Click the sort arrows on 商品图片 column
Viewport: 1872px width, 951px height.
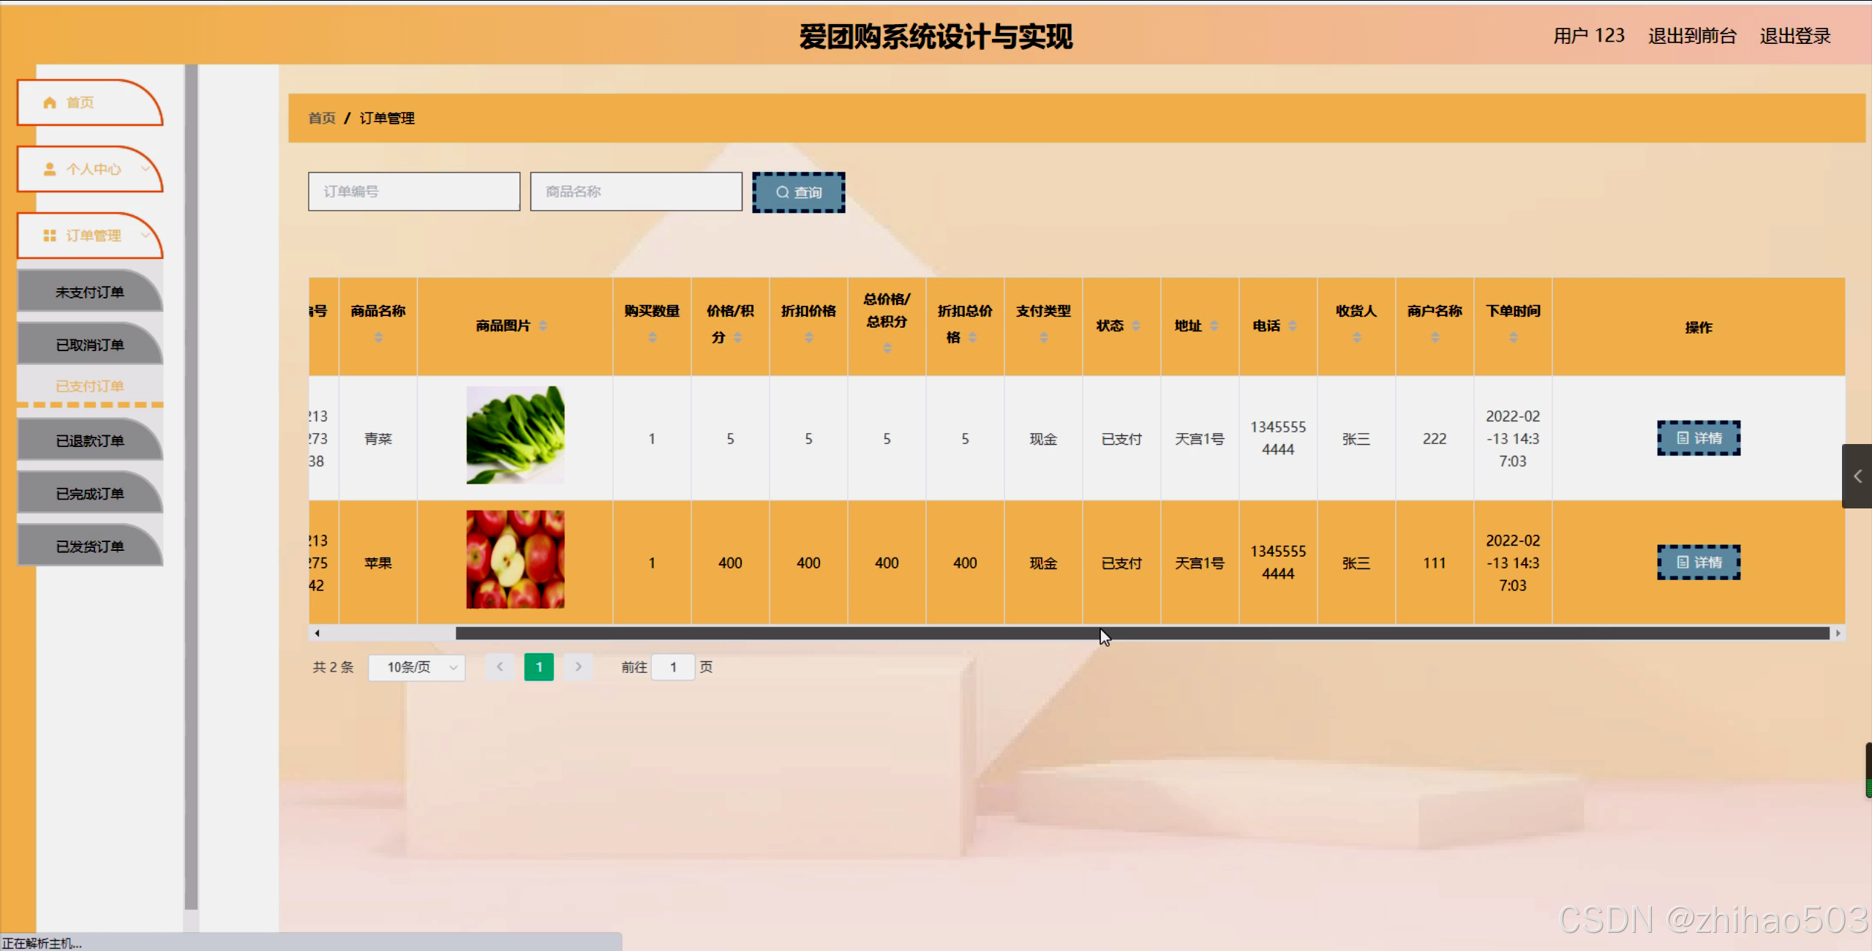543,326
